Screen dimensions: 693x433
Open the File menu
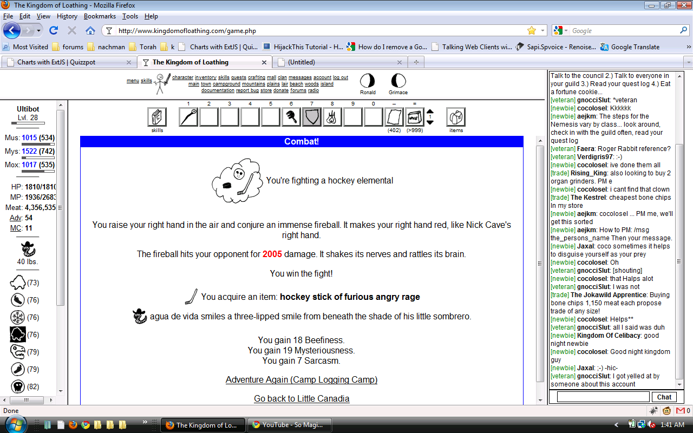[x=8, y=16]
